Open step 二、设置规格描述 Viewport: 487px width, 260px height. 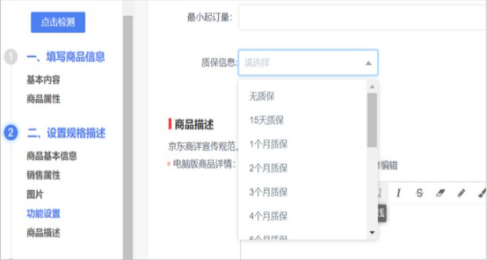[x=66, y=133]
